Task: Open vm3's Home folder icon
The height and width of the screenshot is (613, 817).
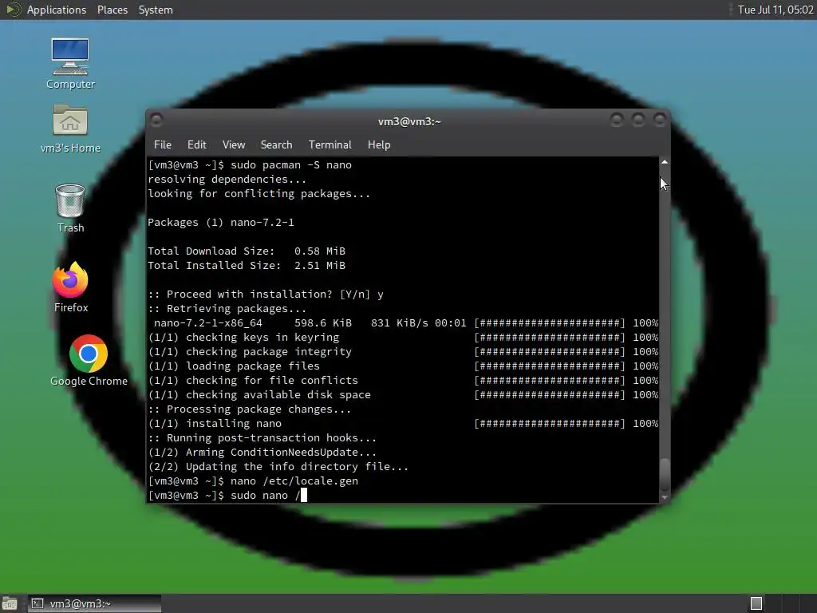Action: pyautogui.click(x=70, y=129)
